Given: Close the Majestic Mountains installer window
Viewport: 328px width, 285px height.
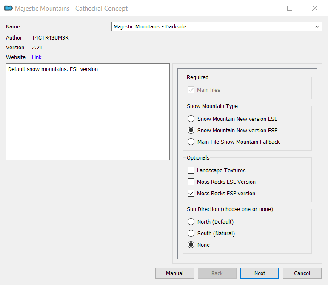Looking at the screenshot, I should [315, 8].
